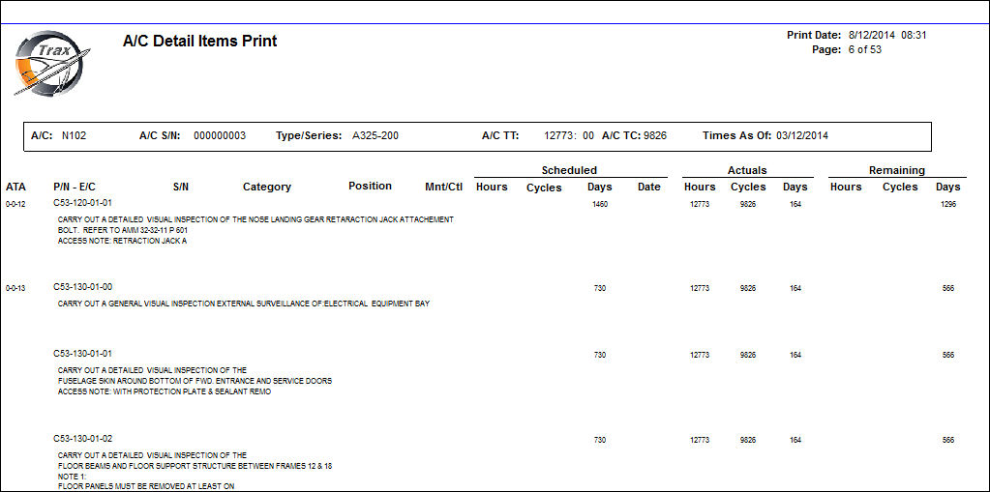This screenshot has height=492, width=990.
Task: Select aircraft value N102
Action: coord(74,135)
